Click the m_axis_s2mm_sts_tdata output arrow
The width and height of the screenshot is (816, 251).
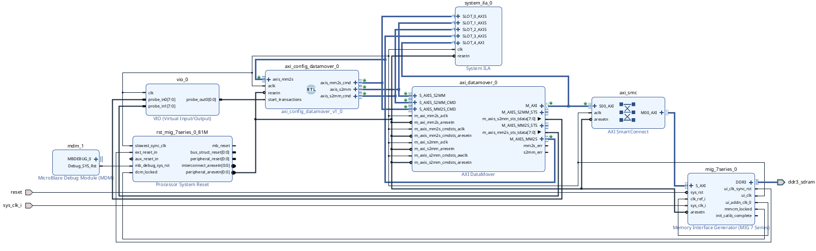[x=540, y=119]
